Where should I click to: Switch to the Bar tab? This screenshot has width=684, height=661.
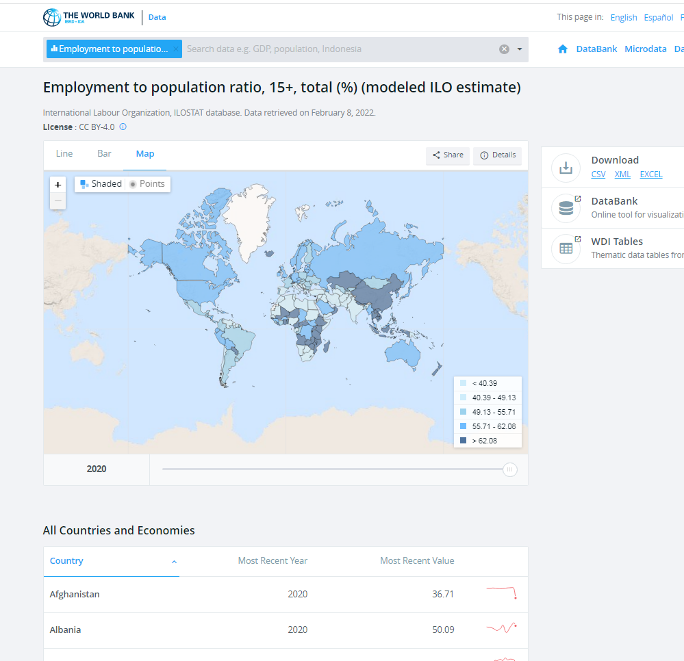[x=104, y=154]
